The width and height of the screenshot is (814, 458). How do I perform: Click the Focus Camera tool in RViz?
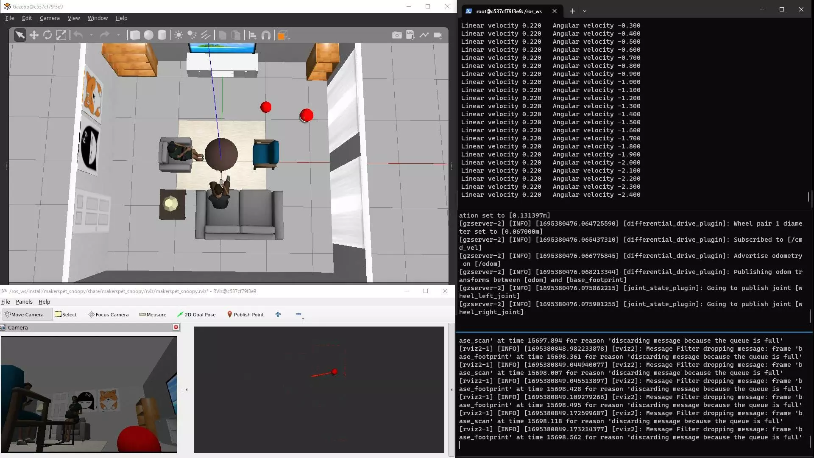click(109, 314)
